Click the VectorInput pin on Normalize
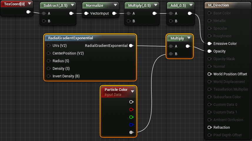The width and height of the screenshot is (252, 141). click(x=86, y=13)
